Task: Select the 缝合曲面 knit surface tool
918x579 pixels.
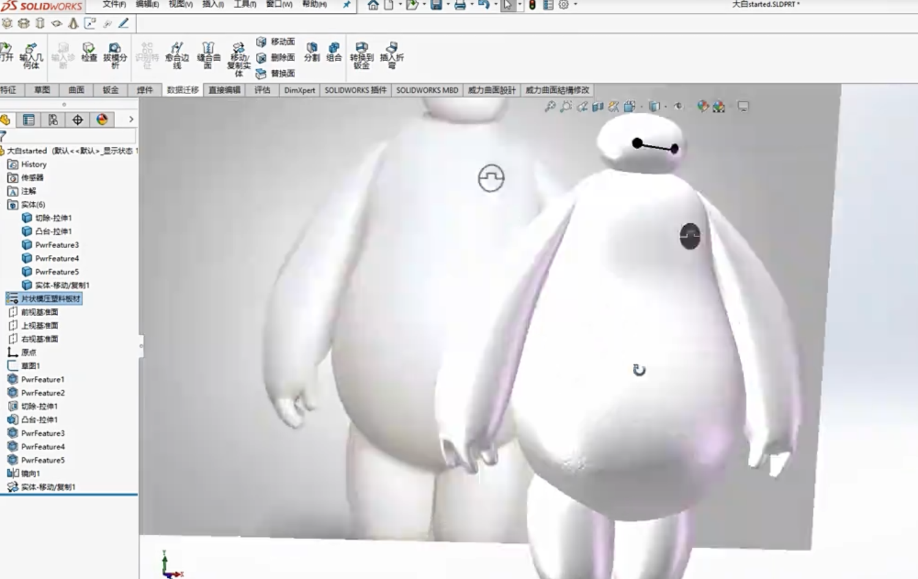Action: click(208, 56)
